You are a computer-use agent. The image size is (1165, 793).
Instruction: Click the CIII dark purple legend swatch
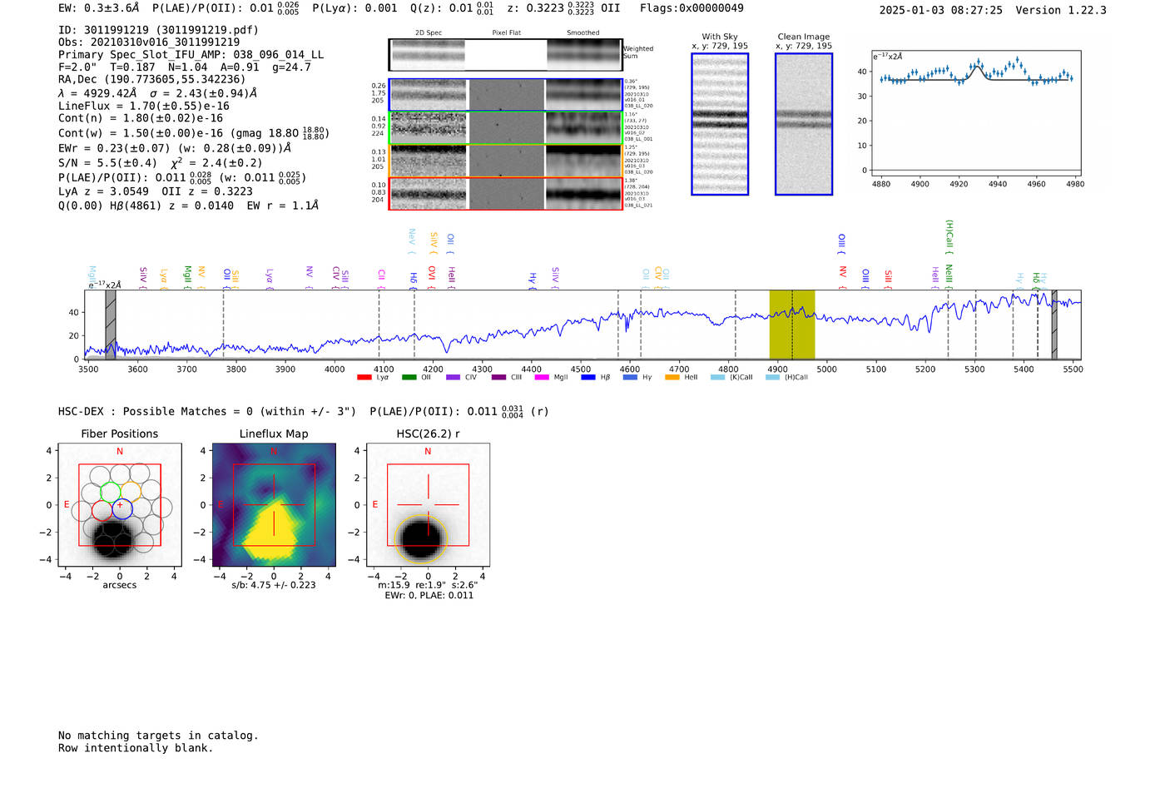(x=498, y=378)
